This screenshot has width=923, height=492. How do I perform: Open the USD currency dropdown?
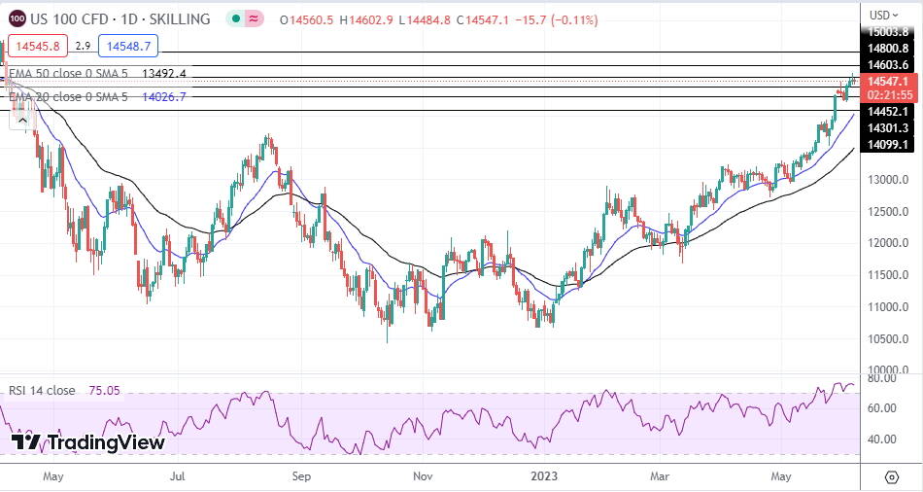pyautogui.click(x=883, y=15)
